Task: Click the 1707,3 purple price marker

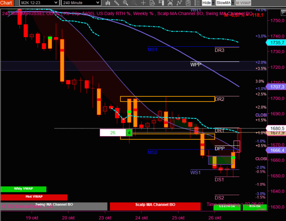Action: [276, 87]
